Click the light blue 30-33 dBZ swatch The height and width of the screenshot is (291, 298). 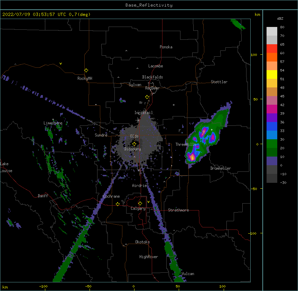(x=272, y=135)
